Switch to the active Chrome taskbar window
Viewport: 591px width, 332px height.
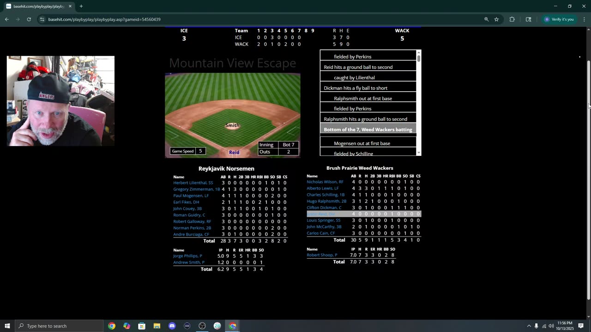point(233,326)
